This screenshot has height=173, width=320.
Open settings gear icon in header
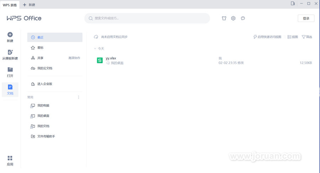pos(233,18)
